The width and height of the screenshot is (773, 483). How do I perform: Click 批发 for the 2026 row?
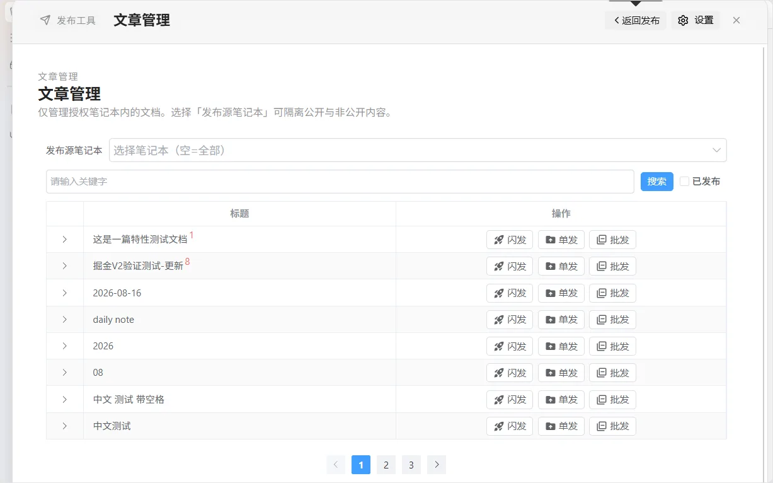coord(612,346)
